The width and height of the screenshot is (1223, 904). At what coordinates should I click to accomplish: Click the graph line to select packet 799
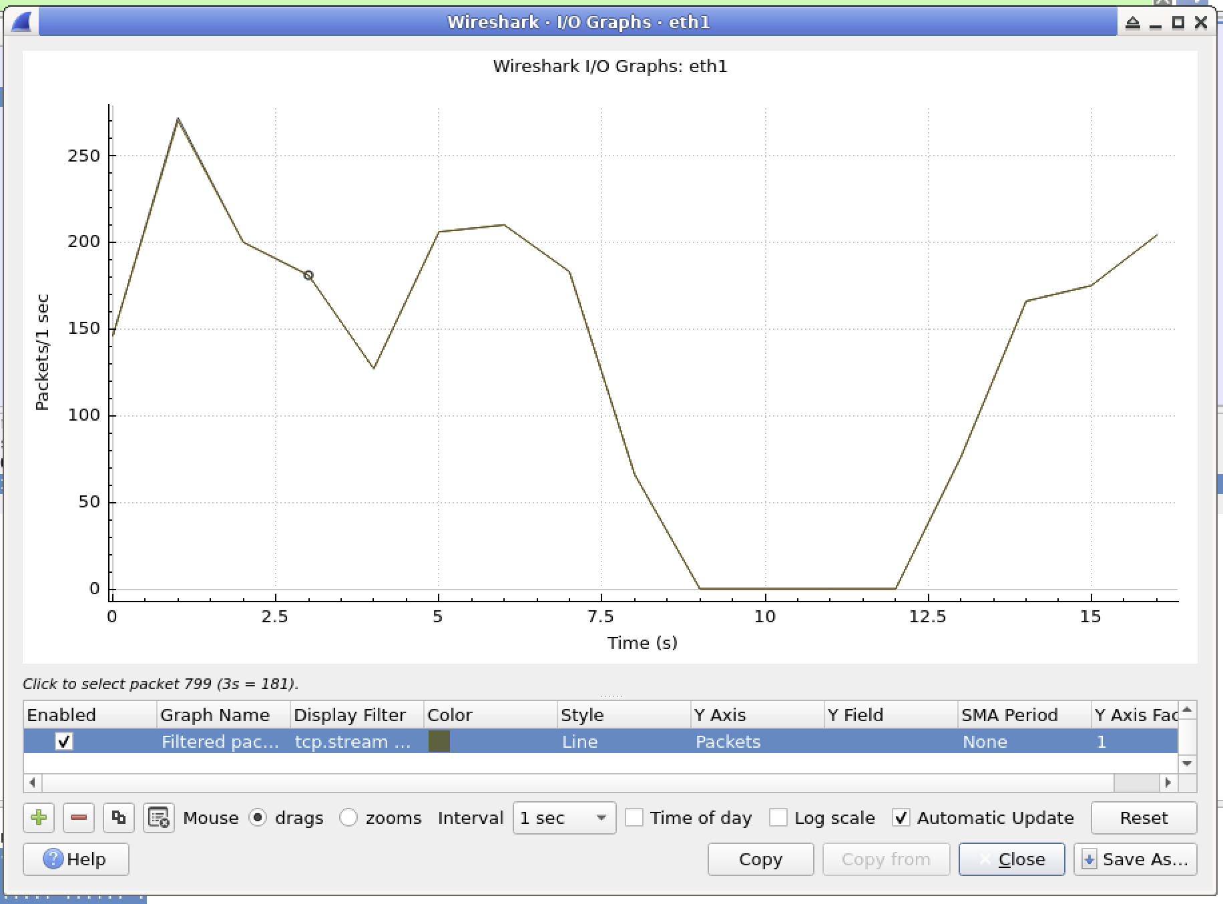(308, 274)
